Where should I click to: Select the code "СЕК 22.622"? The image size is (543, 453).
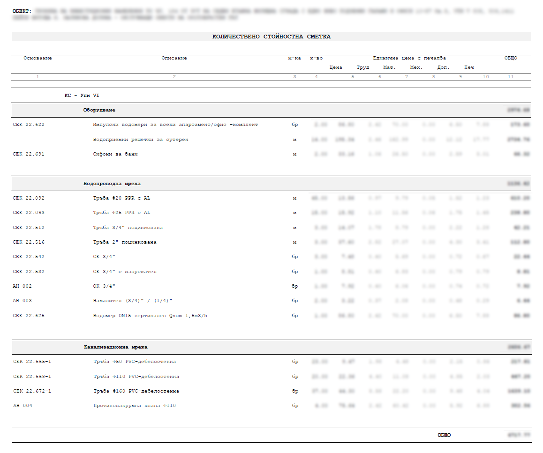(29, 125)
